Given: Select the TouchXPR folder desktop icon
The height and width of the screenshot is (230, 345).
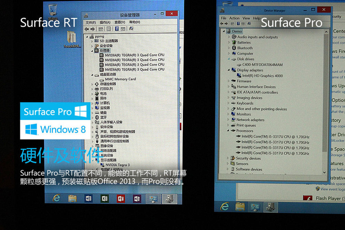Looking at the screenshot, I should [x=72, y=40].
